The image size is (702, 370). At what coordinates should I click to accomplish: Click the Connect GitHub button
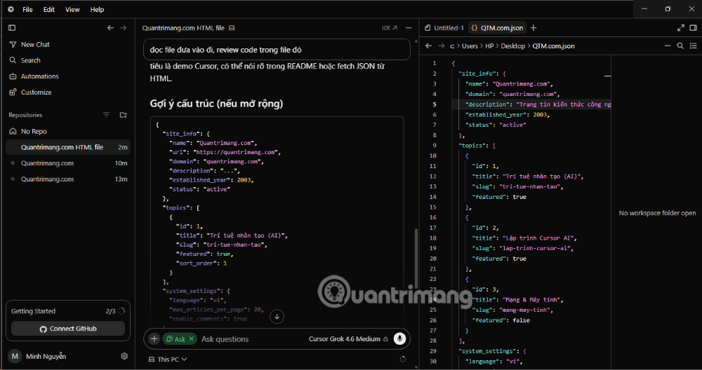click(x=68, y=329)
